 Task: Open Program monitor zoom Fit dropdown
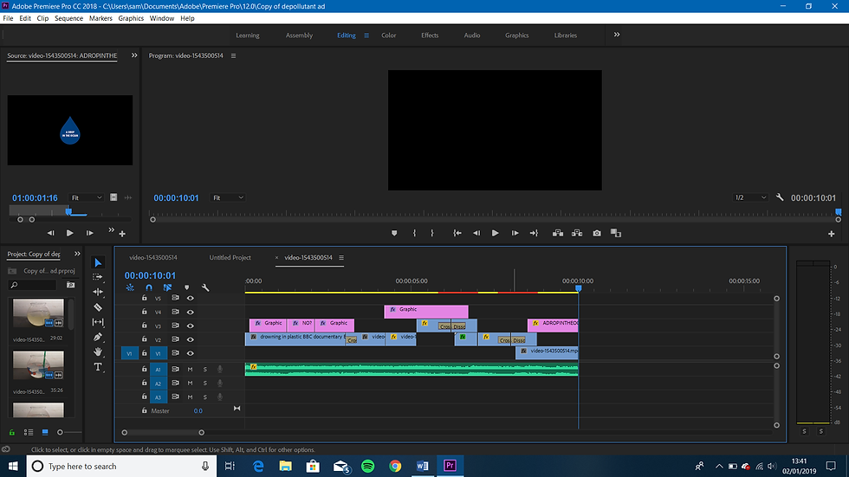[228, 198]
